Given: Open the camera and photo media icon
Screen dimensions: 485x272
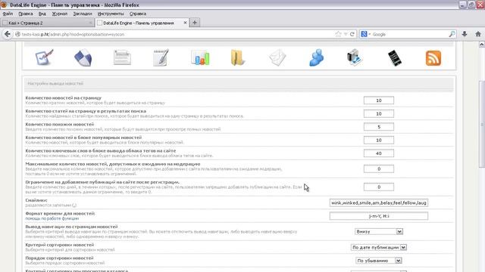Looking at the screenshot, I should coord(355,57).
